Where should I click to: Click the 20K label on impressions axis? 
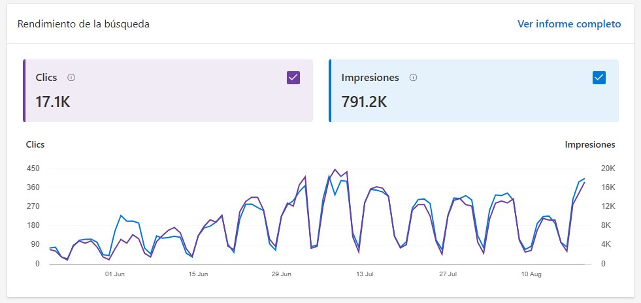[x=608, y=168]
